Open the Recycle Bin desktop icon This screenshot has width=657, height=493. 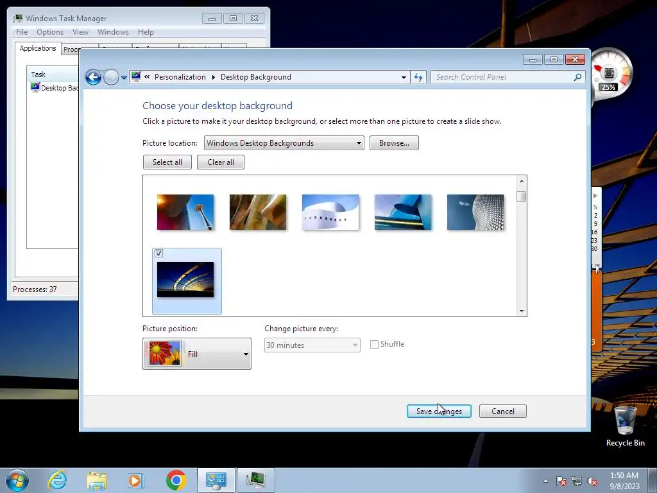coord(625,426)
